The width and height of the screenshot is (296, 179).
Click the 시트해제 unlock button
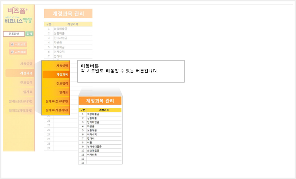tap(18, 52)
